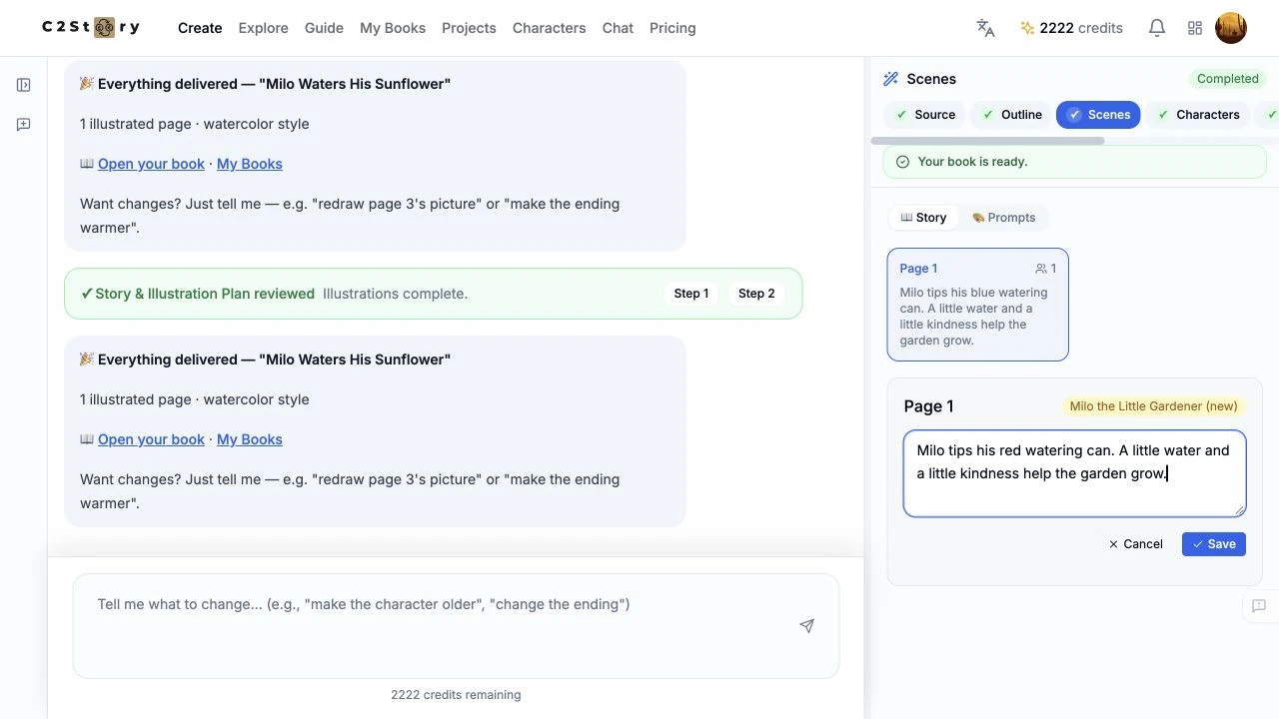Open the language translate icon

point(985,28)
